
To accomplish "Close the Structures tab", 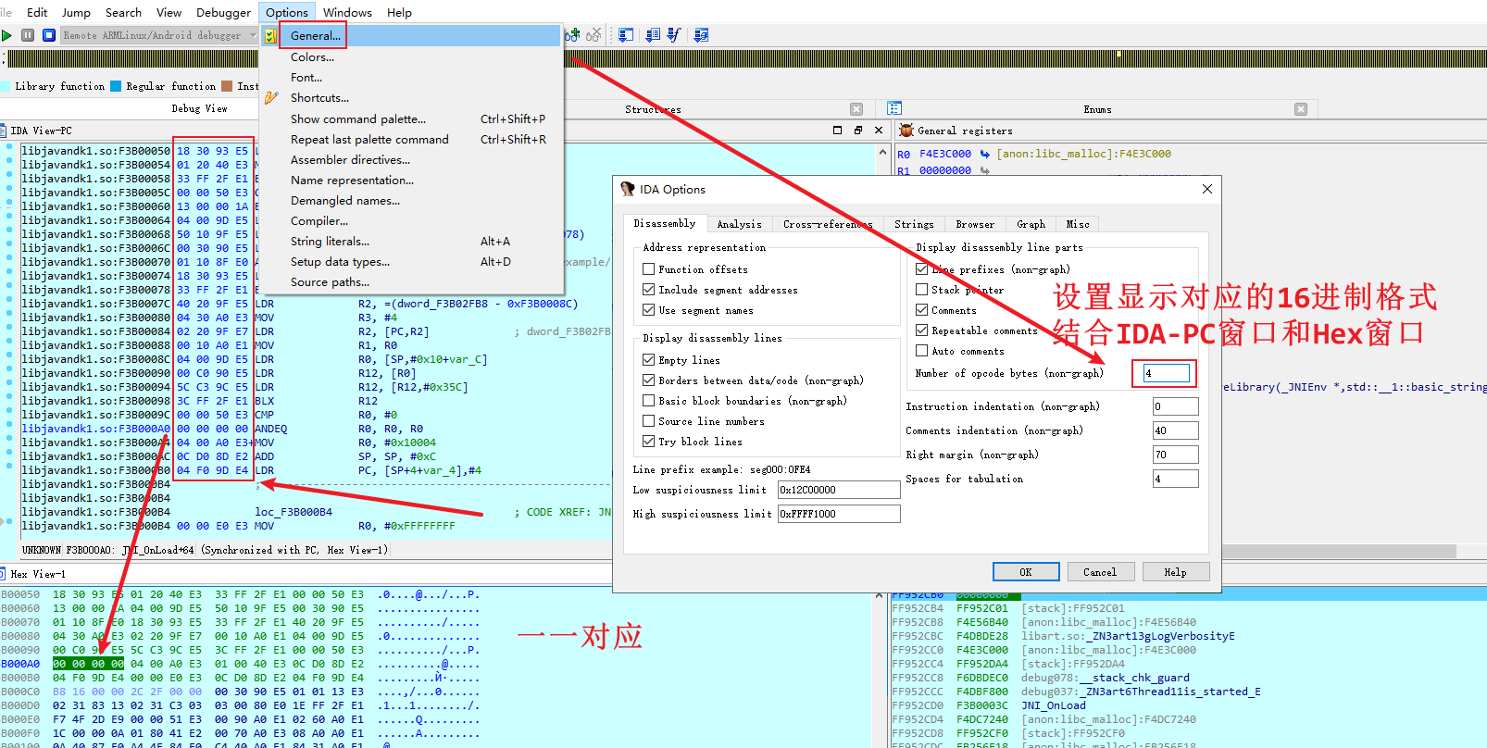I will [856, 109].
